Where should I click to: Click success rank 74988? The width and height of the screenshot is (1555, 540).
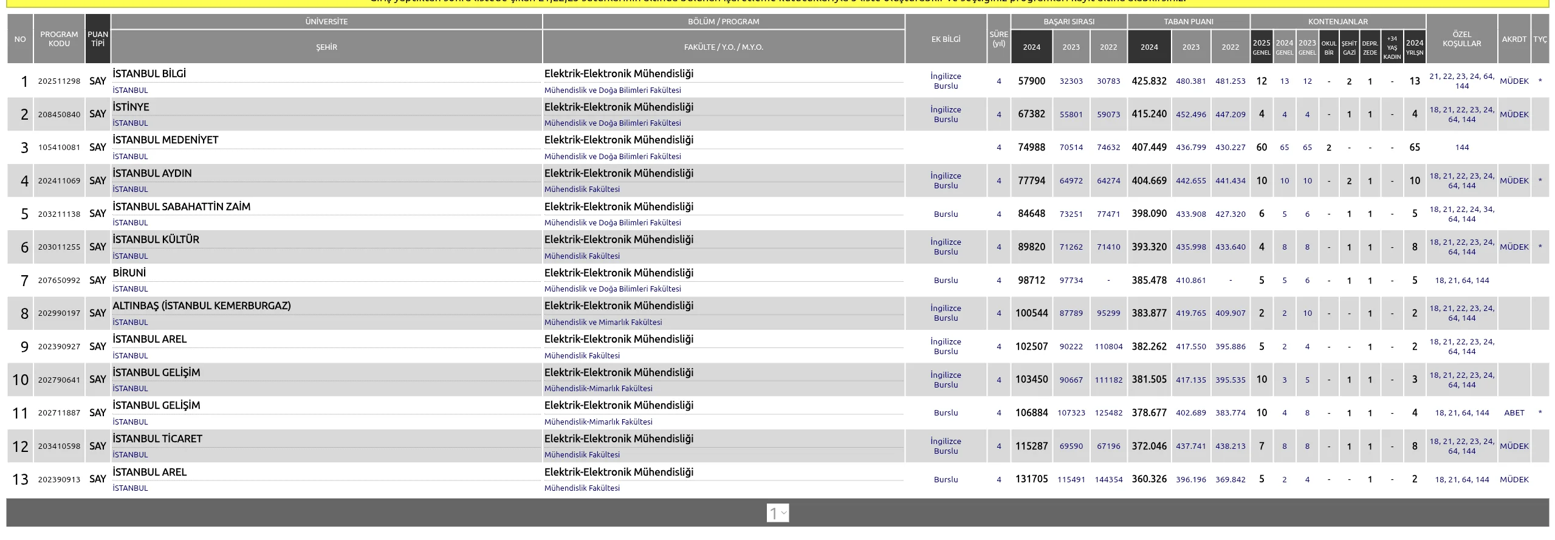[x=1031, y=147]
